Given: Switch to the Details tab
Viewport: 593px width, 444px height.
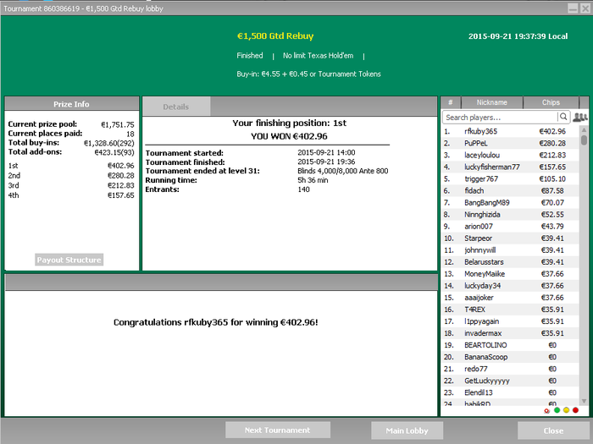Looking at the screenshot, I should pos(176,107).
